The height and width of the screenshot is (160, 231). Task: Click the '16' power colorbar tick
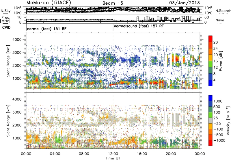pyautogui.click(x=215, y=61)
